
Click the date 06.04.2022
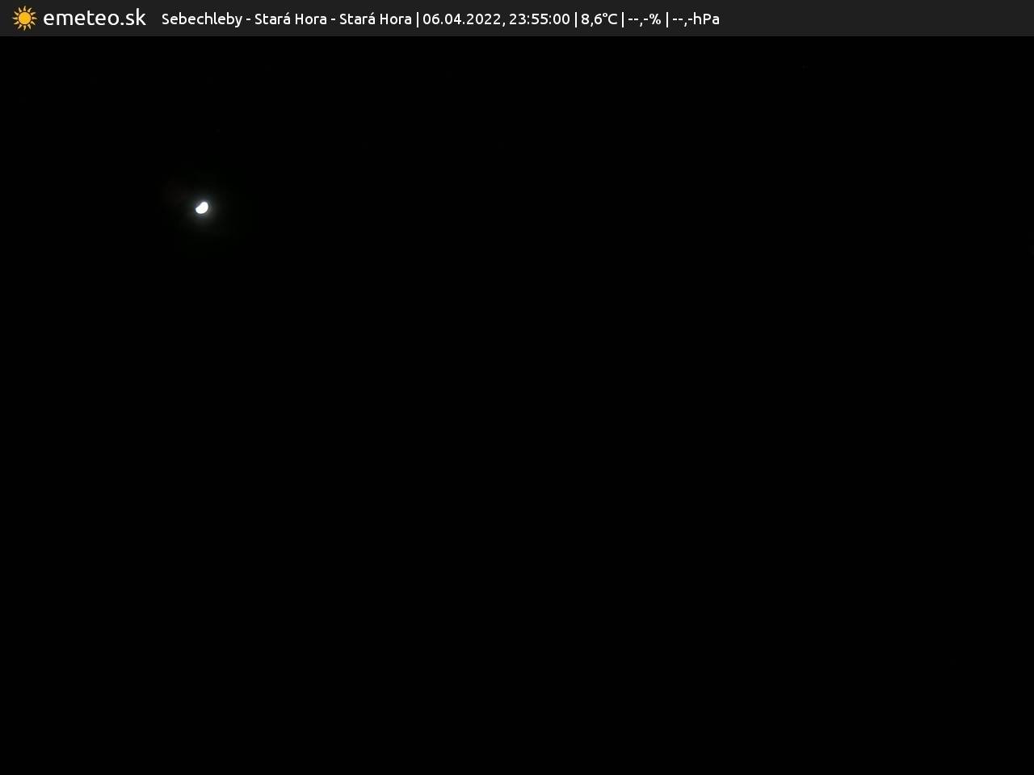(x=460, y=19)
